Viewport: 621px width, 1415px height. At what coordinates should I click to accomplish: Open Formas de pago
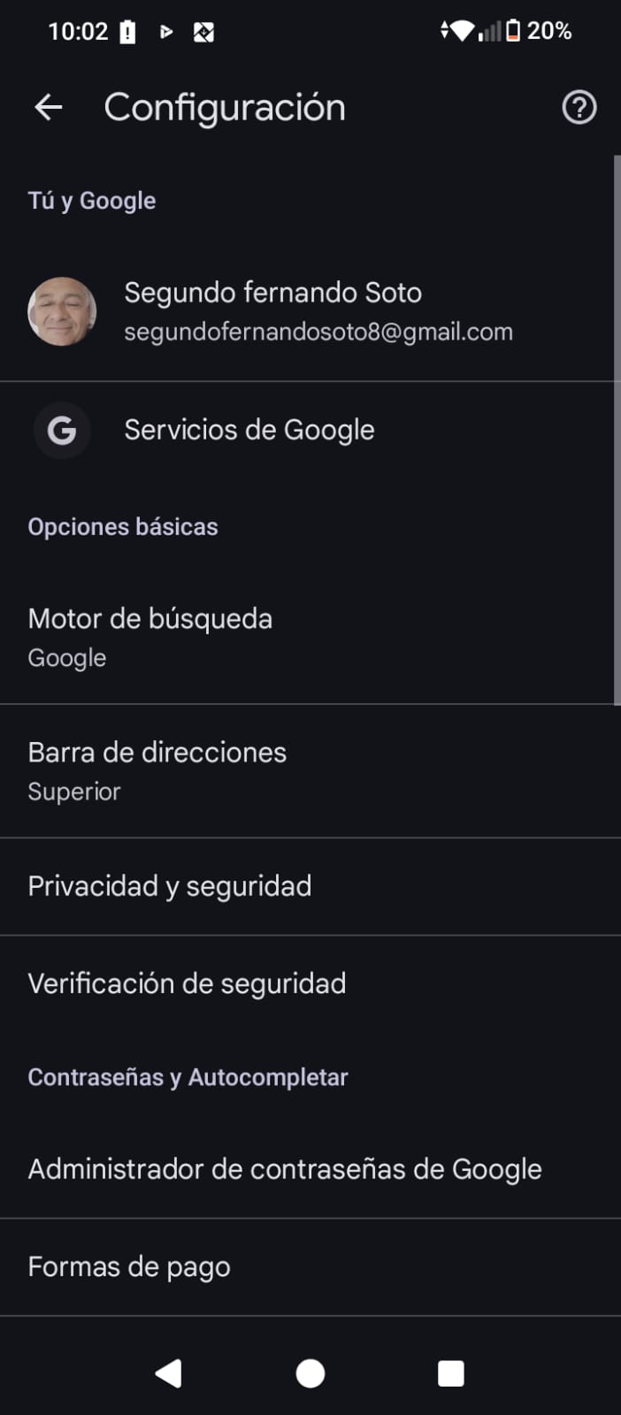click(129, 1266)
